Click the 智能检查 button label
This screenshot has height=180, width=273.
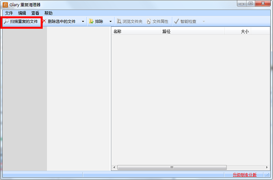coord(188,21)
